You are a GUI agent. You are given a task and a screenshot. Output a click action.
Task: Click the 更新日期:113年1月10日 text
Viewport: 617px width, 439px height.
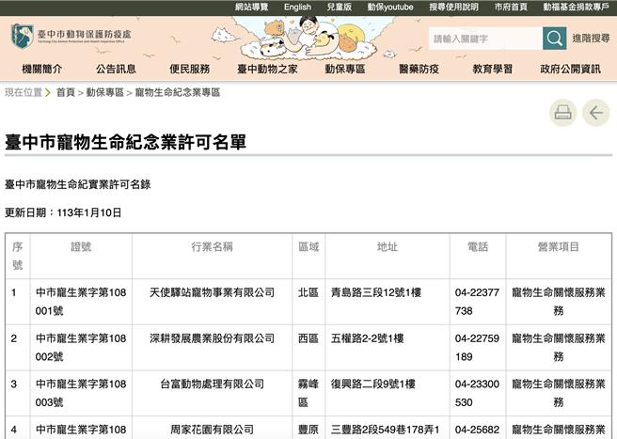click(63, 212)
